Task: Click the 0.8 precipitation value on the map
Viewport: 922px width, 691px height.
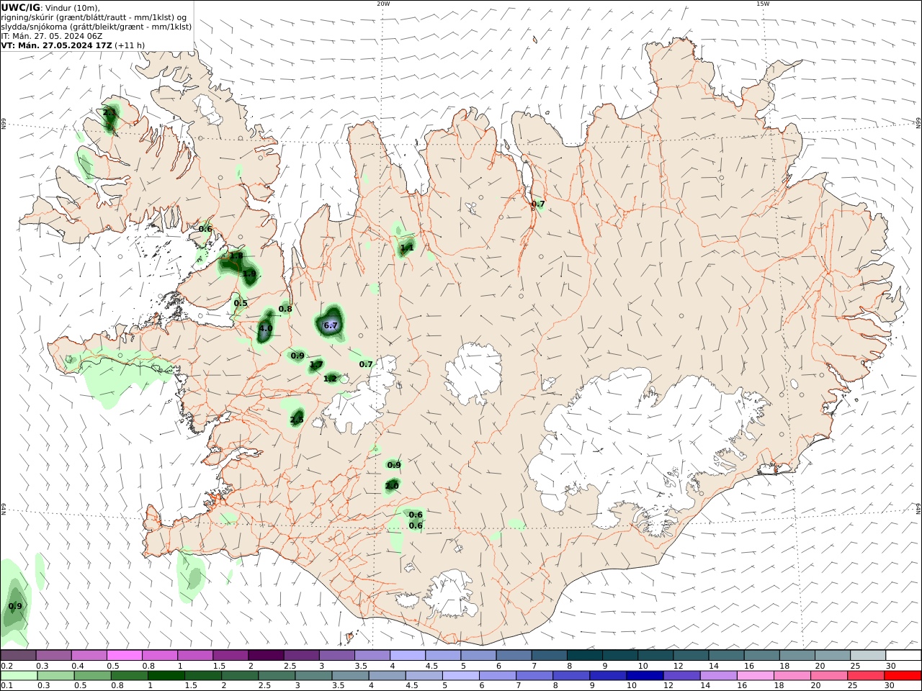Action: click(285, 309)
